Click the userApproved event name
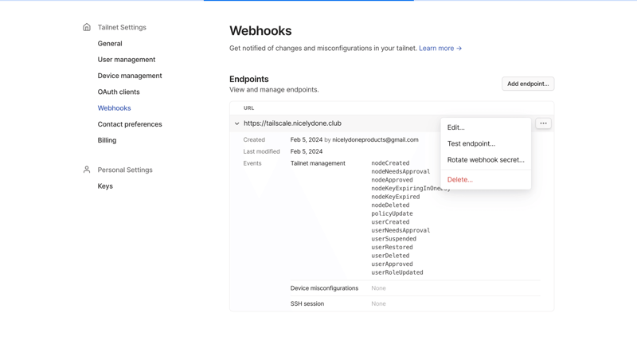The width and height of the screenshot is (637, 352). click(392, 264)
